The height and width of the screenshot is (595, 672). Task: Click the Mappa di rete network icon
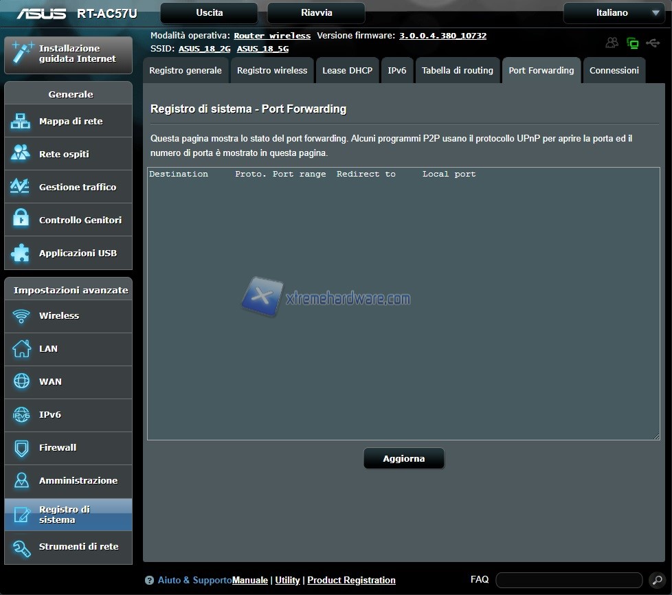tap(21, 122)
